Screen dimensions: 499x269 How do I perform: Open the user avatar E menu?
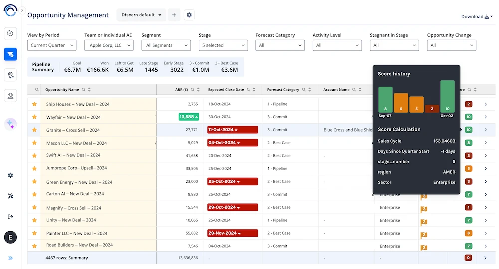tap(10, 237)
